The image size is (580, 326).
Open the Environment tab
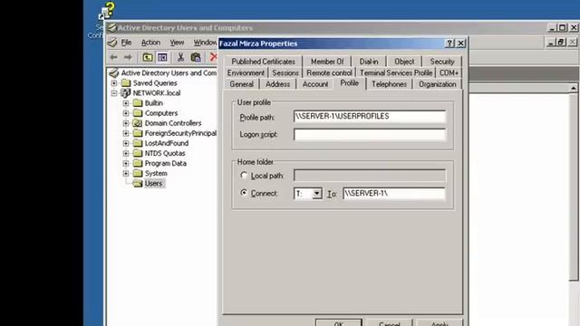[x=246, y=72]
